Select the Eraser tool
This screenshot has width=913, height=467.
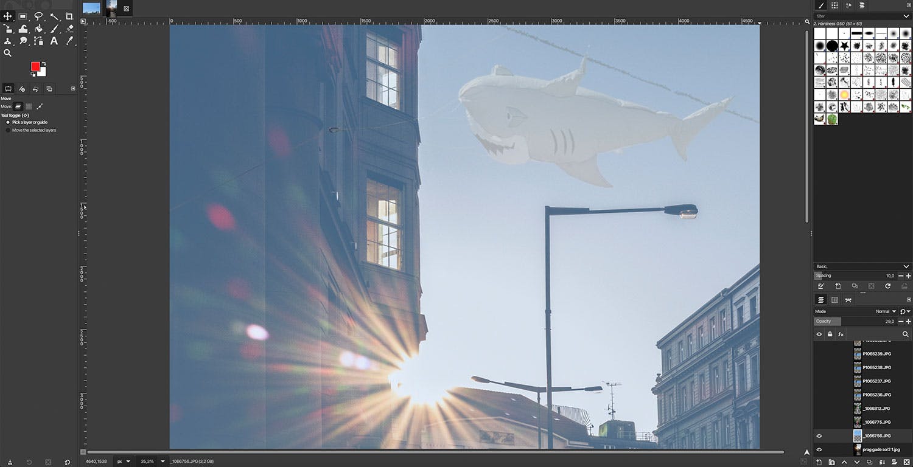pos(69,29)
